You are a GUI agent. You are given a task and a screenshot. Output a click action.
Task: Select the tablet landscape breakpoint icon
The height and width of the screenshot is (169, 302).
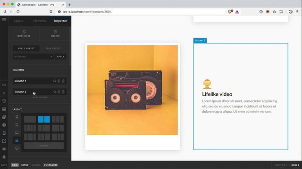17,132
